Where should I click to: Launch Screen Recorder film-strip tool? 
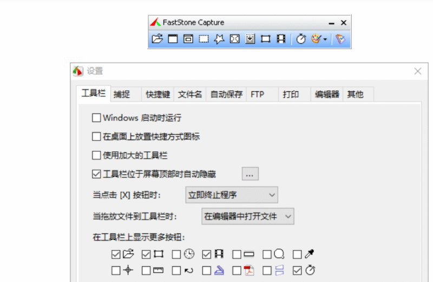[x=281, y=39]
